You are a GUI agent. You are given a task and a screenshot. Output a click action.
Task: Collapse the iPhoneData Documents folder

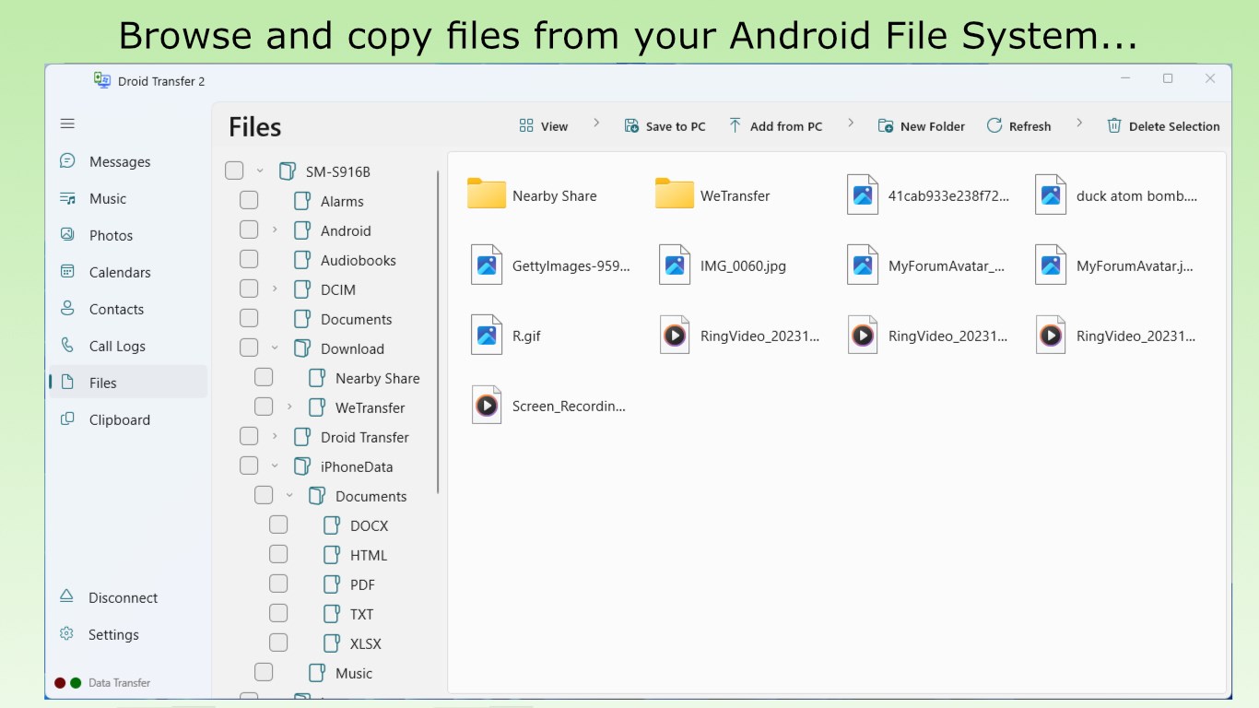(289, 495)
